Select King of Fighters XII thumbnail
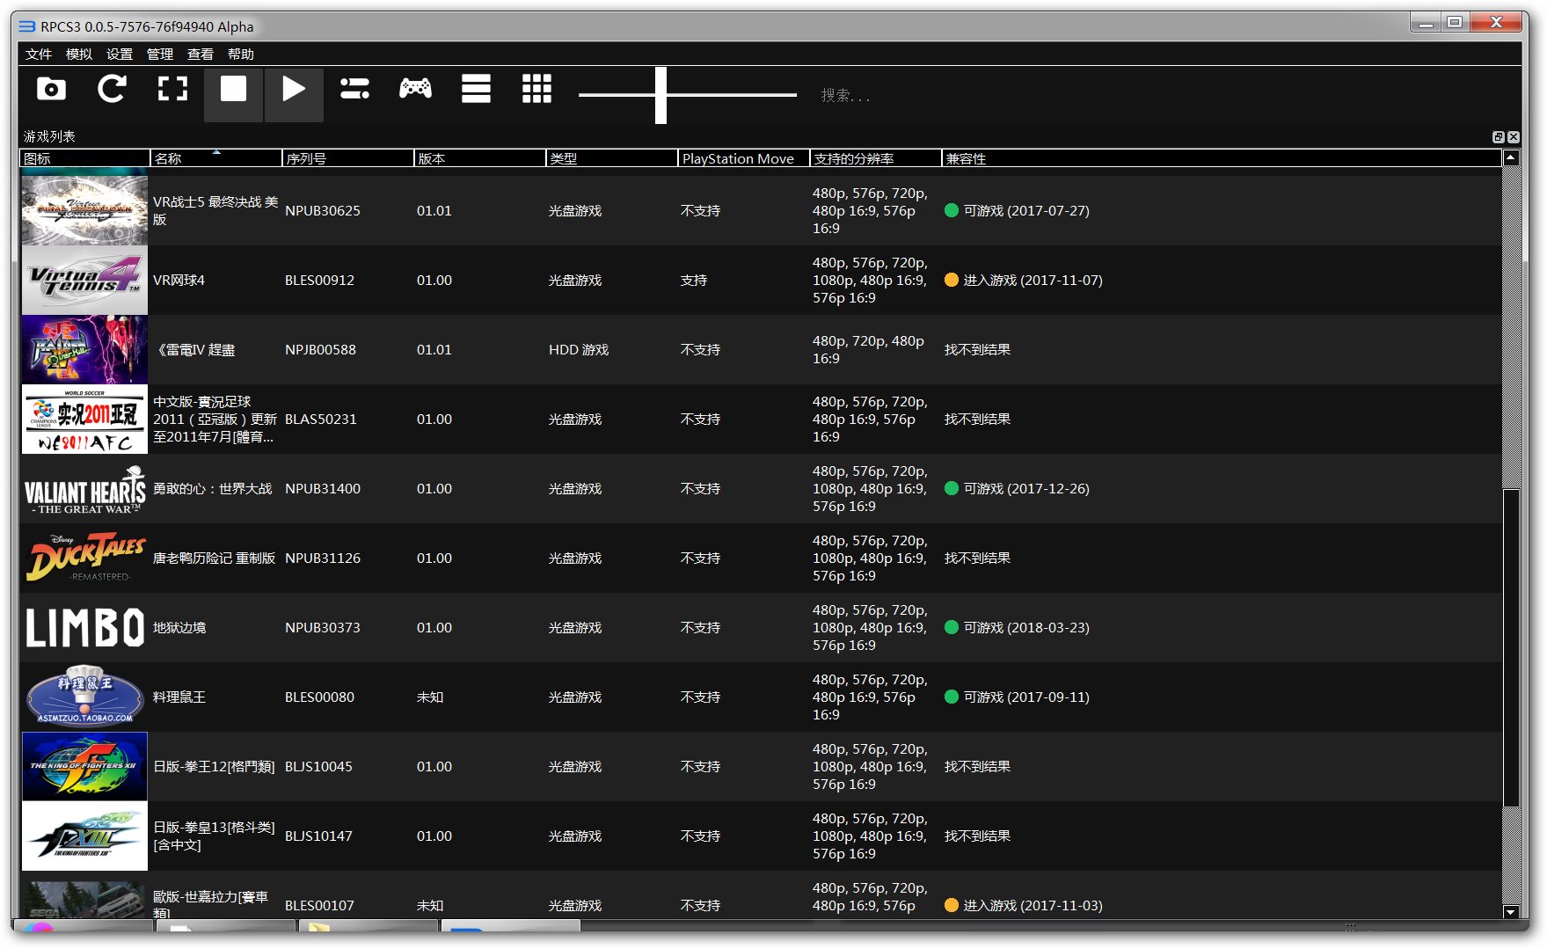This screenshot has height=949, width=1547. tap(84, 766)
